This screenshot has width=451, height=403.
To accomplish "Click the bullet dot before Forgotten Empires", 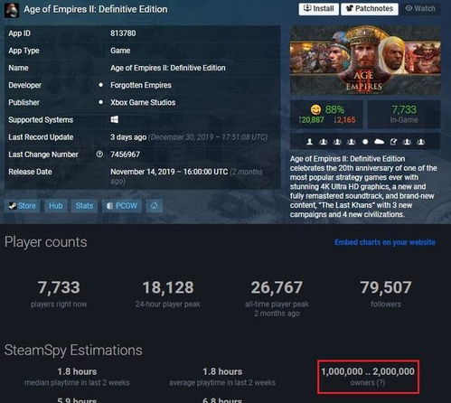I will (100, 85).
